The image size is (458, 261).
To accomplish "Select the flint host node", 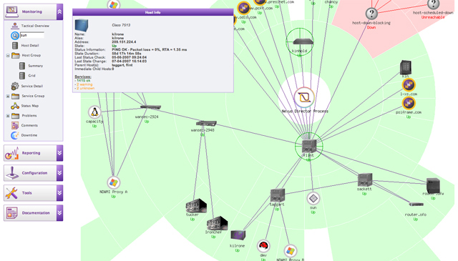I will click(x=309, y=146).
